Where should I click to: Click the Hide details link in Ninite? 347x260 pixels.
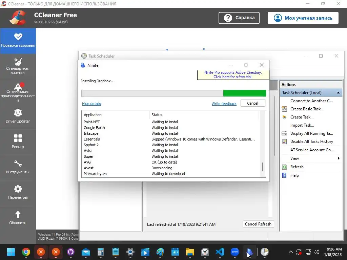91,104
